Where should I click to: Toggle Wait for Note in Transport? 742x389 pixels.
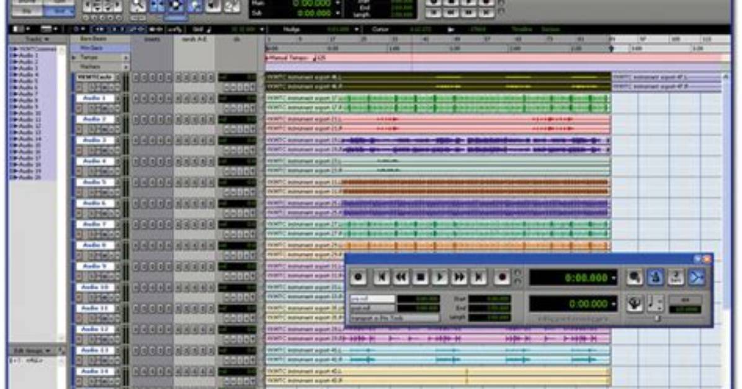pos(635,278)
